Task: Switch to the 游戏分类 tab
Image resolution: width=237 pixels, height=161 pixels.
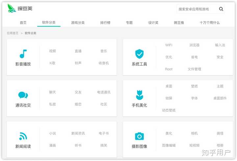Action: pos(78,23)
